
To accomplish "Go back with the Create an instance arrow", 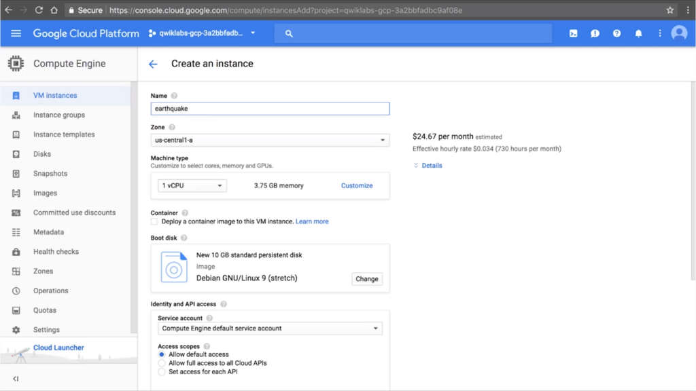I will tap(153, 64).
